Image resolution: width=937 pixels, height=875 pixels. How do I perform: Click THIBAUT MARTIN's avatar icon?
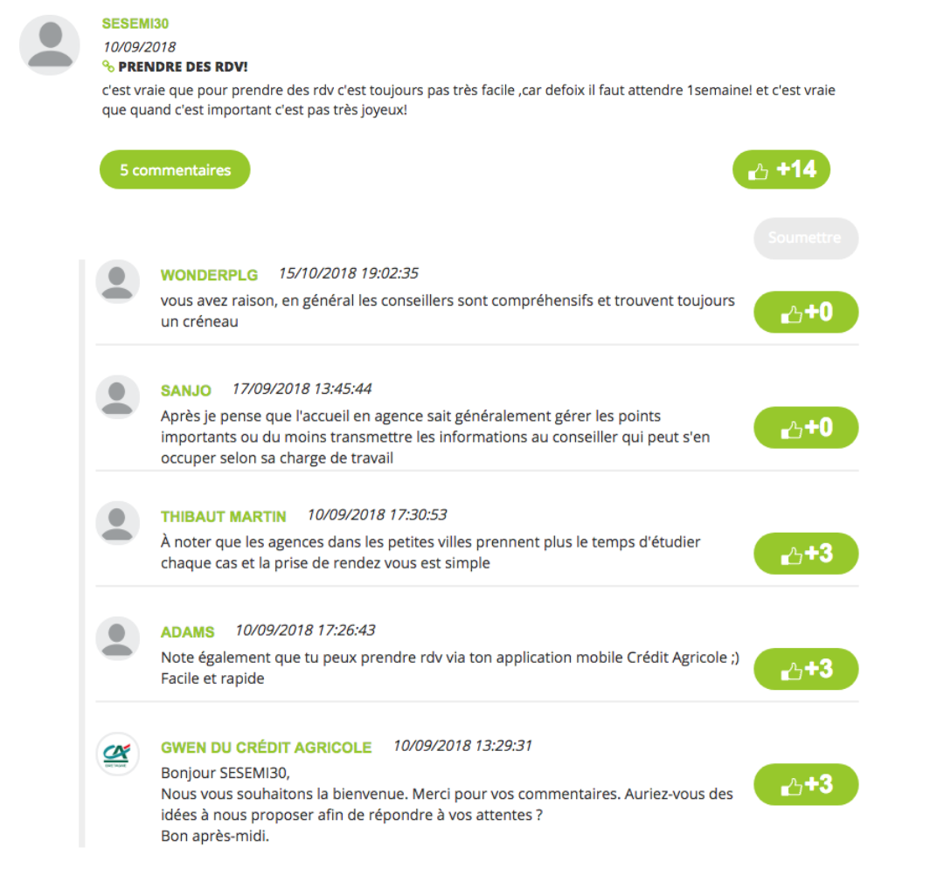117,522
